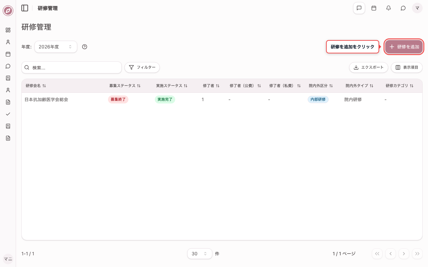The height and width of the screenshot is (267, 428).
Task: Sort by 研修会名 column
Action: click(x=36, y=86)
